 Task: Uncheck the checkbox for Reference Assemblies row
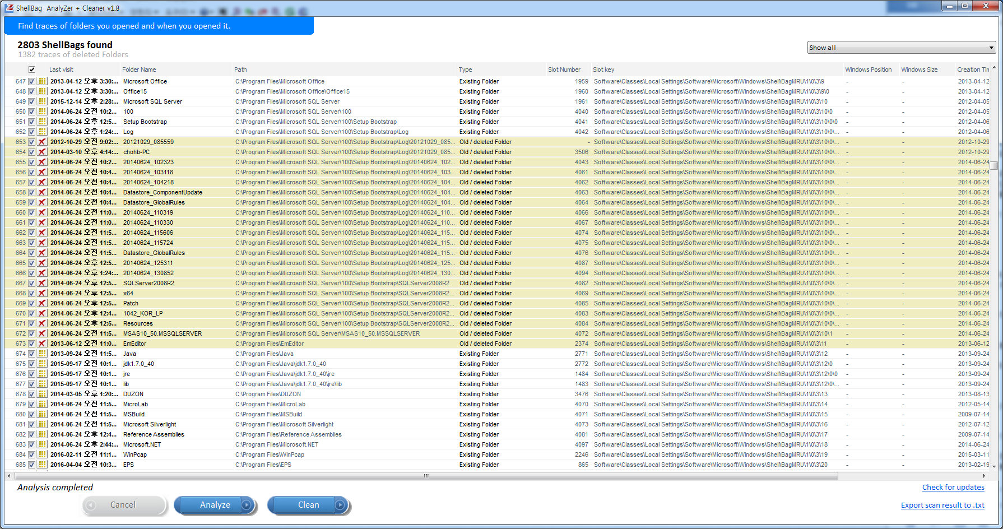[x=32, y=434]
